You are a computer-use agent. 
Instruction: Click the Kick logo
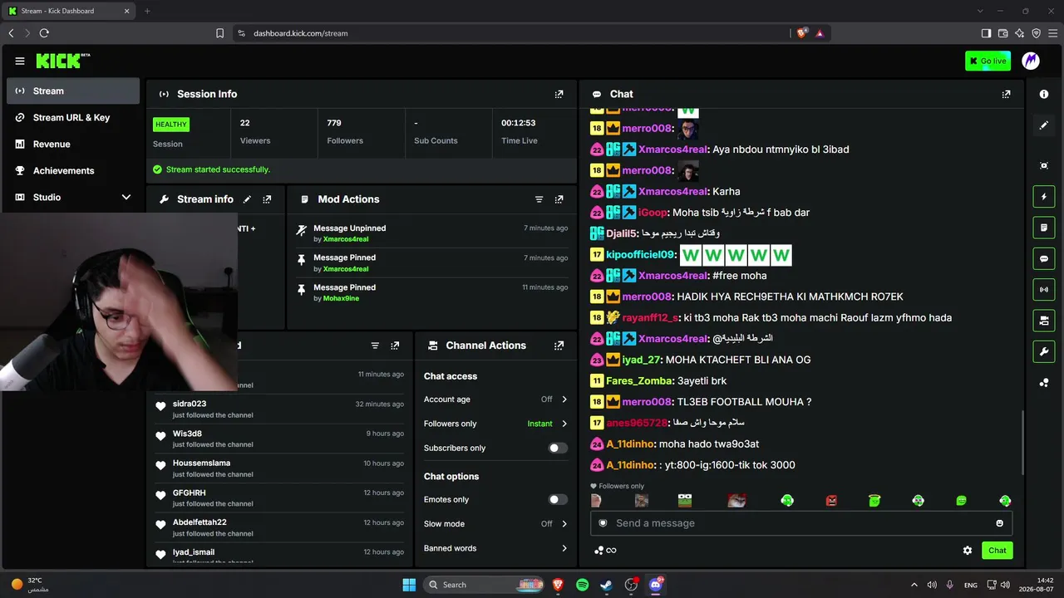point(62,61)
